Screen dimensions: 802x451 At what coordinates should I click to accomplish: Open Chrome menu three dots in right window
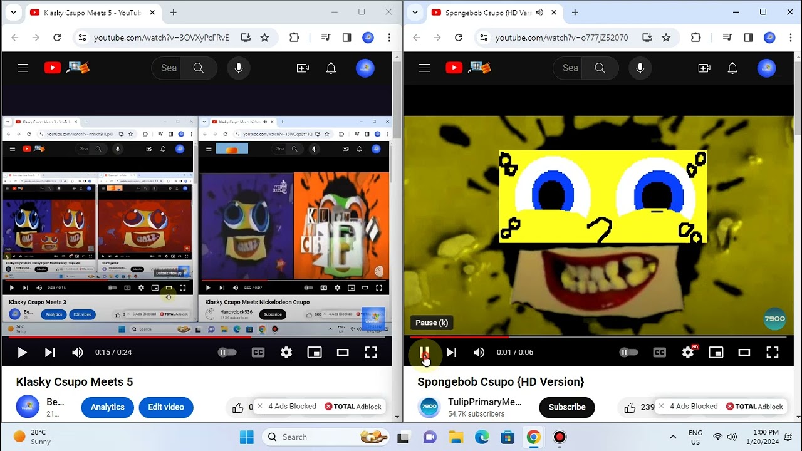tap(791, 38)
